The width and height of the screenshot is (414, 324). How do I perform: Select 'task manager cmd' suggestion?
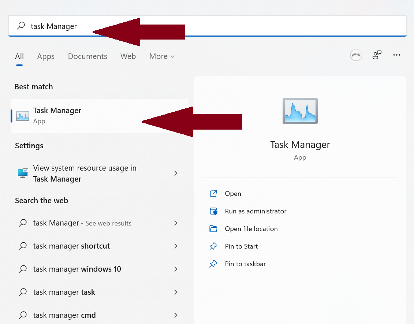tap(100, 315)
